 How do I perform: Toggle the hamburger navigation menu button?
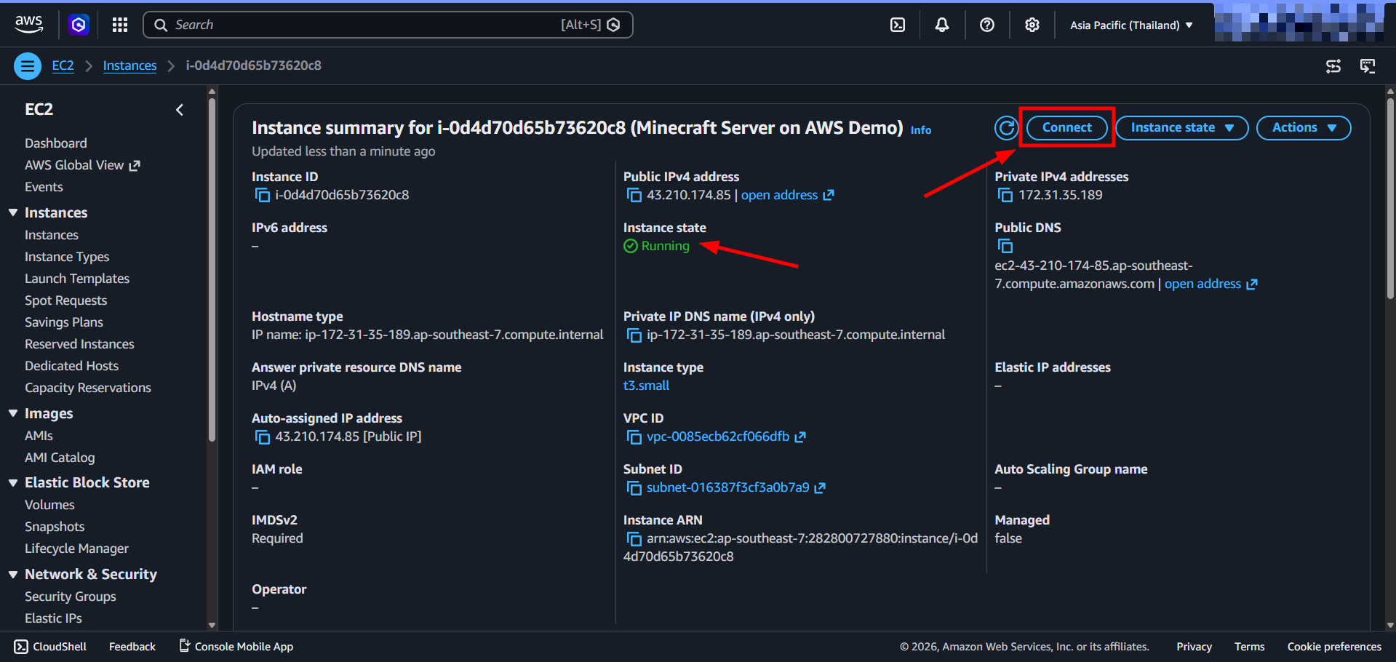pyautogui.click(x=28, y=66)
